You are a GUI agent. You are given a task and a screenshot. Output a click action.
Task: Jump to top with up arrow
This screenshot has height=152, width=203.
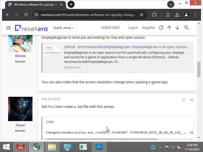tap(169, 28)
